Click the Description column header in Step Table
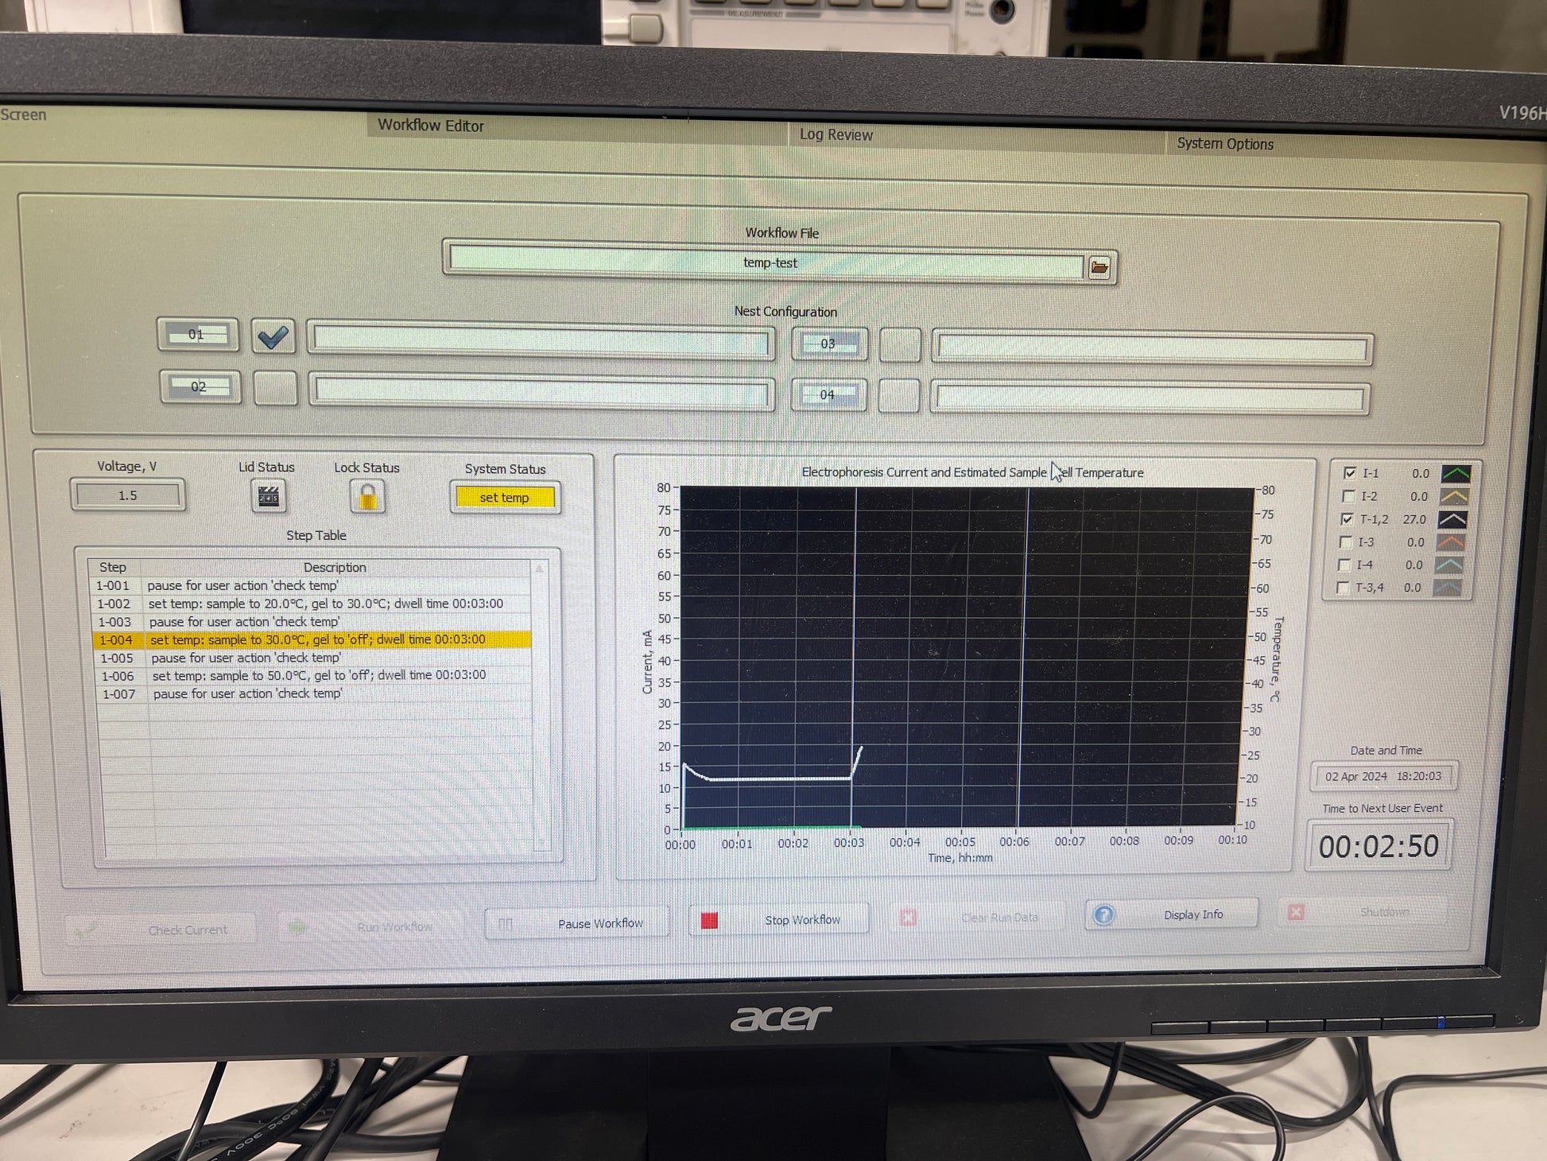Screen dimensions: 1547x1161 click(335, 568)
